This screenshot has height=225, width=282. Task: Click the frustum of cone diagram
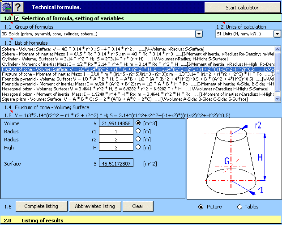pos(234,159)
